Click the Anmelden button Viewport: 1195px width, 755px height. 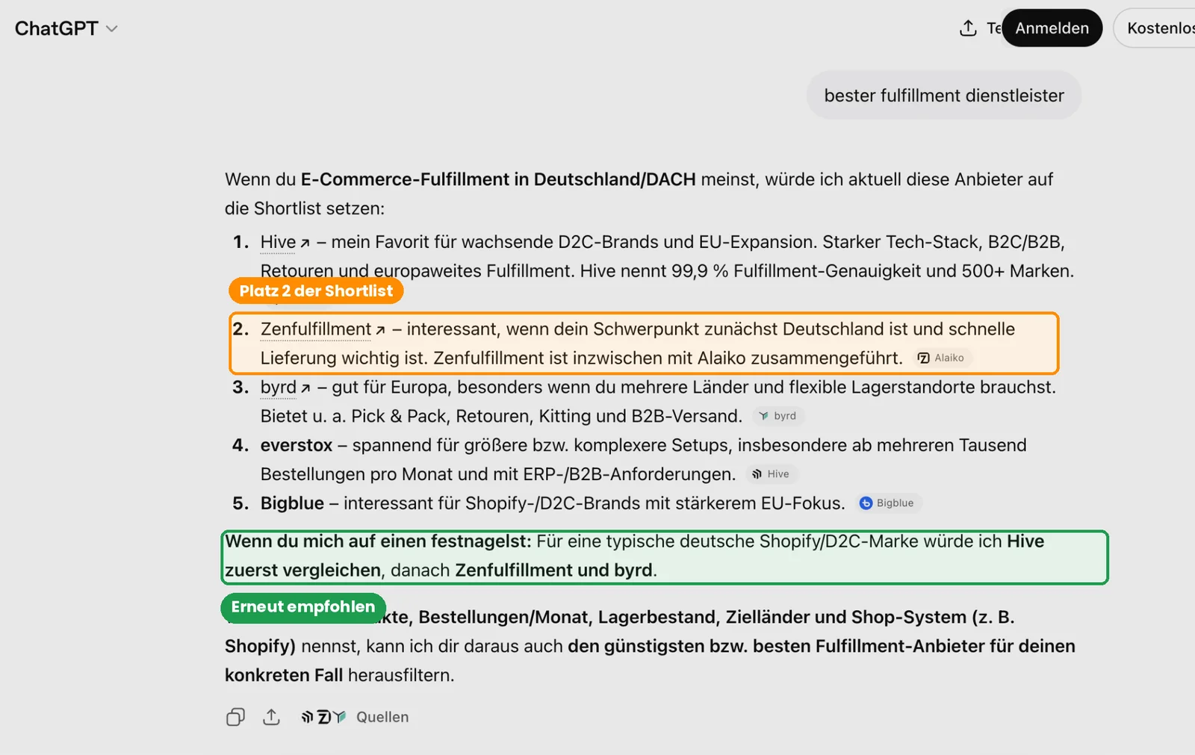pos(1052,28)
